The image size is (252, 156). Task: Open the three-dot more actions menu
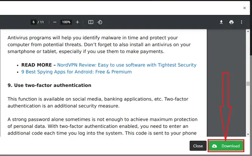tap(241, 22)
